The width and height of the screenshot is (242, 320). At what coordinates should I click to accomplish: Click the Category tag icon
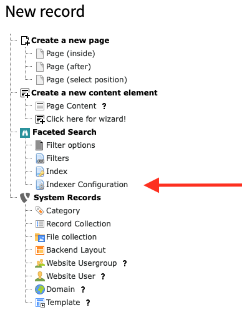click(40, 211)
